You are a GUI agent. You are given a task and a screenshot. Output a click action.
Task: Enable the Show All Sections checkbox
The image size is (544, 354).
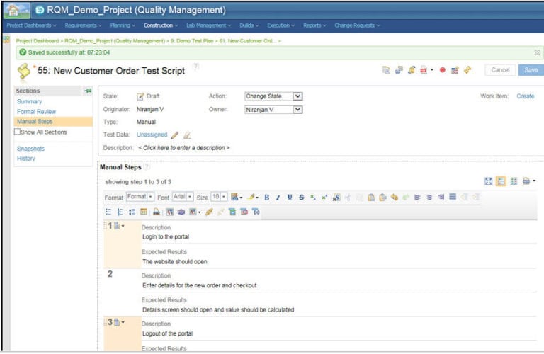click(18, 132)
